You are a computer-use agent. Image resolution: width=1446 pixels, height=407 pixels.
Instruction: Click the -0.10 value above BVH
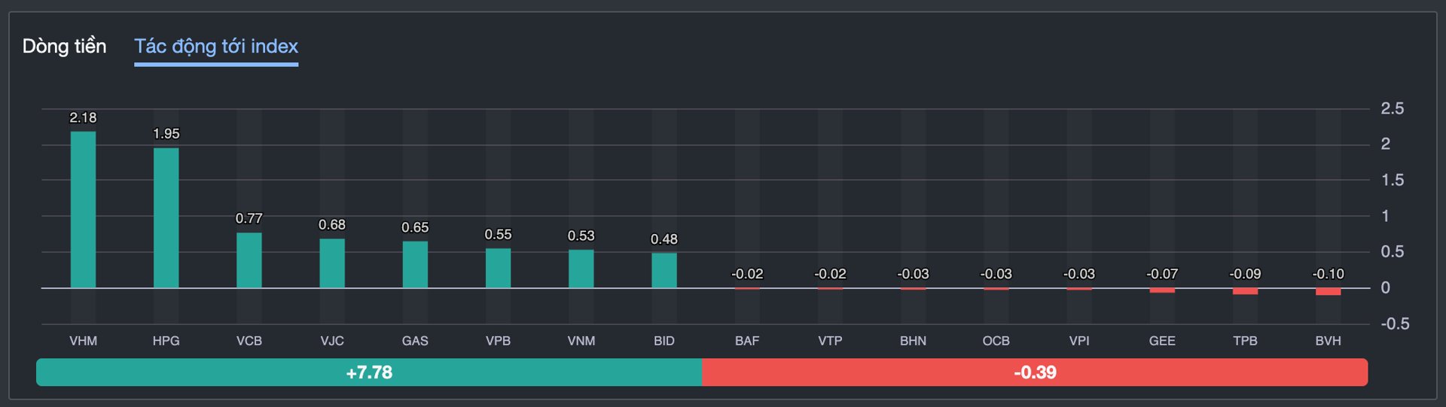click(x=1328, y=274)
